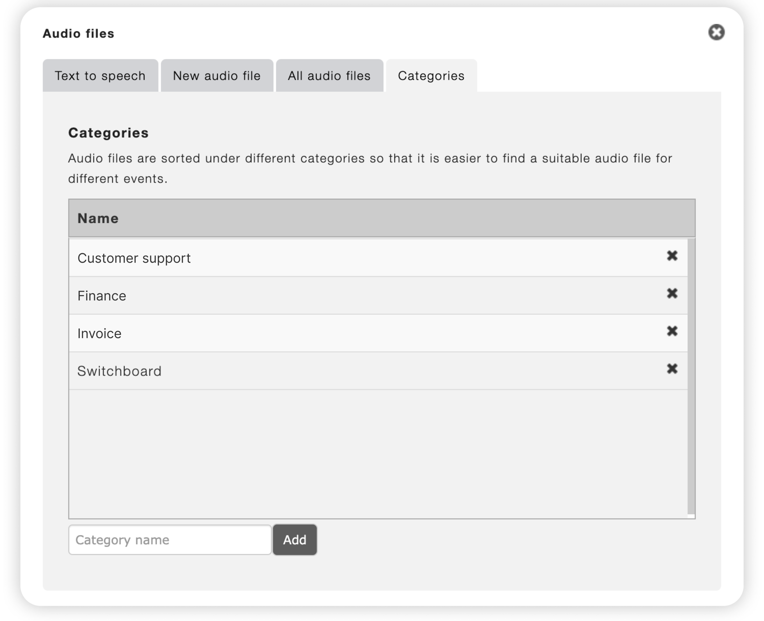Focus the Category name input field
The image size is (764, 621).
[x=170, y=539]
